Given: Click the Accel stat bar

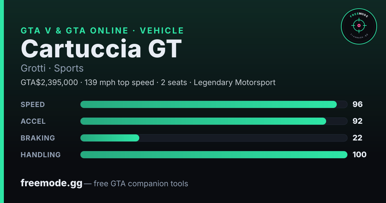Looking at the screenshot, I should (x=214, y=121).
